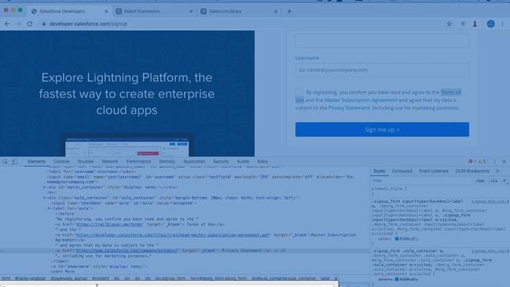Select the html breadcrumb item
Viewport: 510px width, 287px height.
coord(6,278)
